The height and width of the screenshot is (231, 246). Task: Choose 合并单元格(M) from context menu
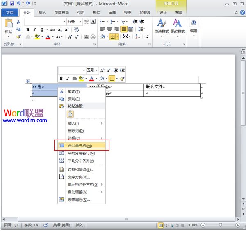click(x=82, y=146)
